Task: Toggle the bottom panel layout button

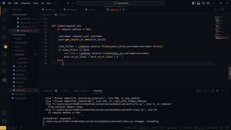Action: click(x=199, y=3)
